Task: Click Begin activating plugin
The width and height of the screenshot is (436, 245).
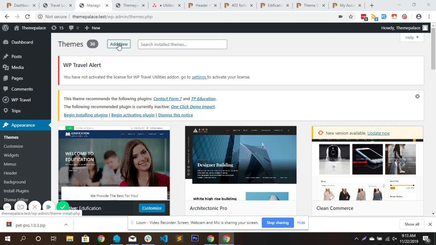Action: (x=133, y=115)
